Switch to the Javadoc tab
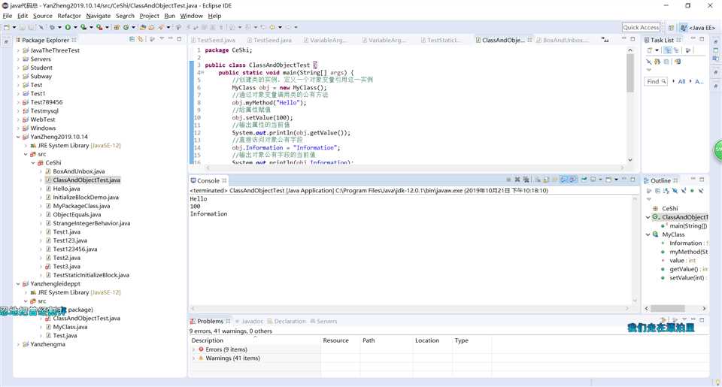This screenshot has height=387, width=722. pyautogui.click(x=251, y=321)
